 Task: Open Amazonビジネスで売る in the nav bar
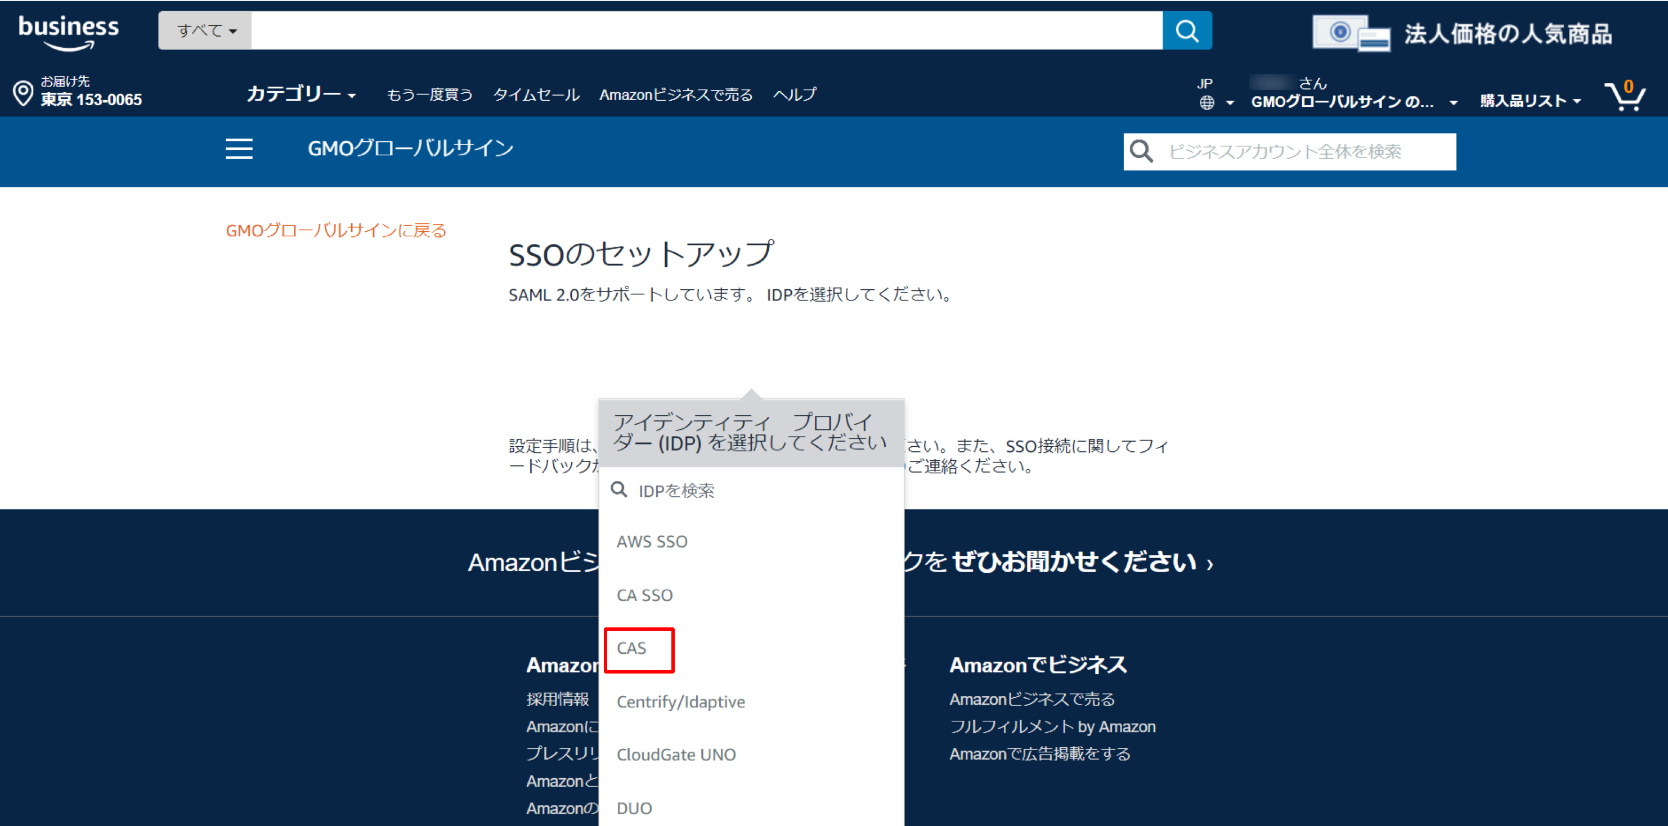[x=676, y=95]
